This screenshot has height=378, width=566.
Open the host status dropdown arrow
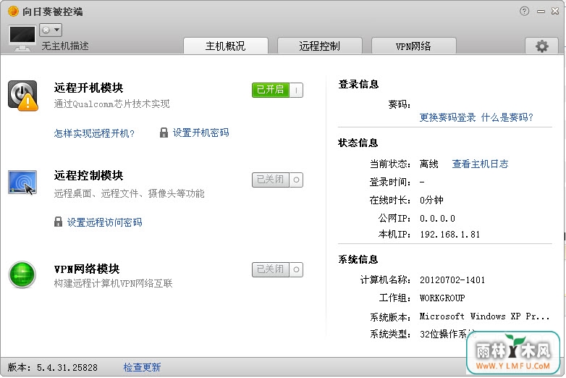[57, 30]
